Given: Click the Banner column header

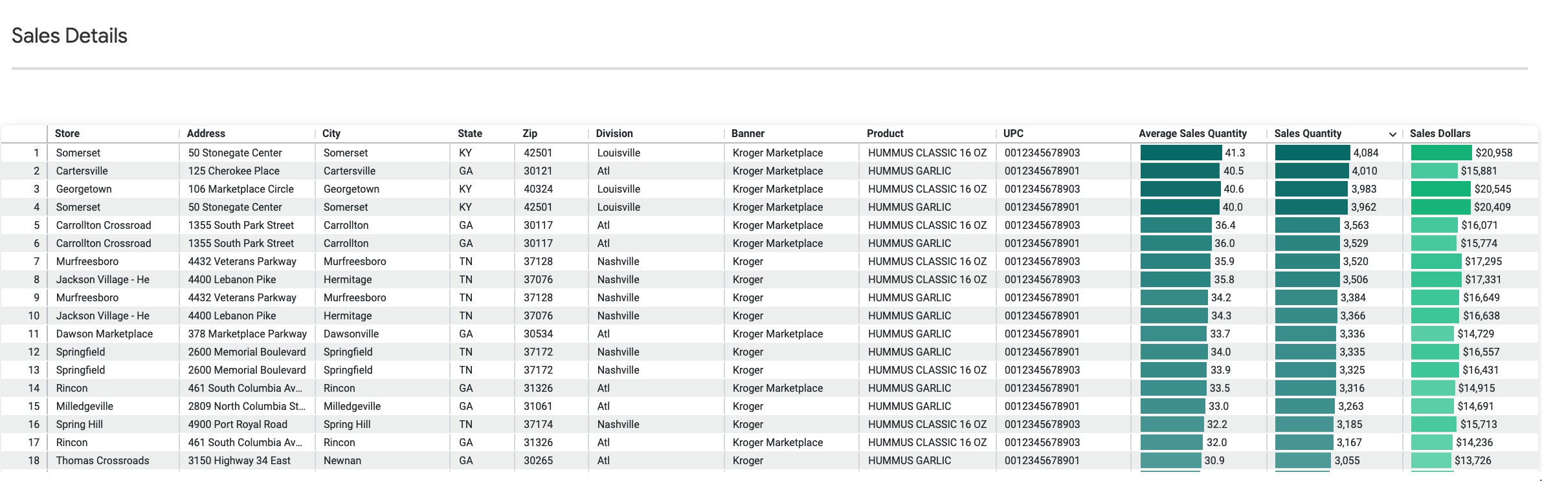Looking at the screenshot, I should [748, 133].
